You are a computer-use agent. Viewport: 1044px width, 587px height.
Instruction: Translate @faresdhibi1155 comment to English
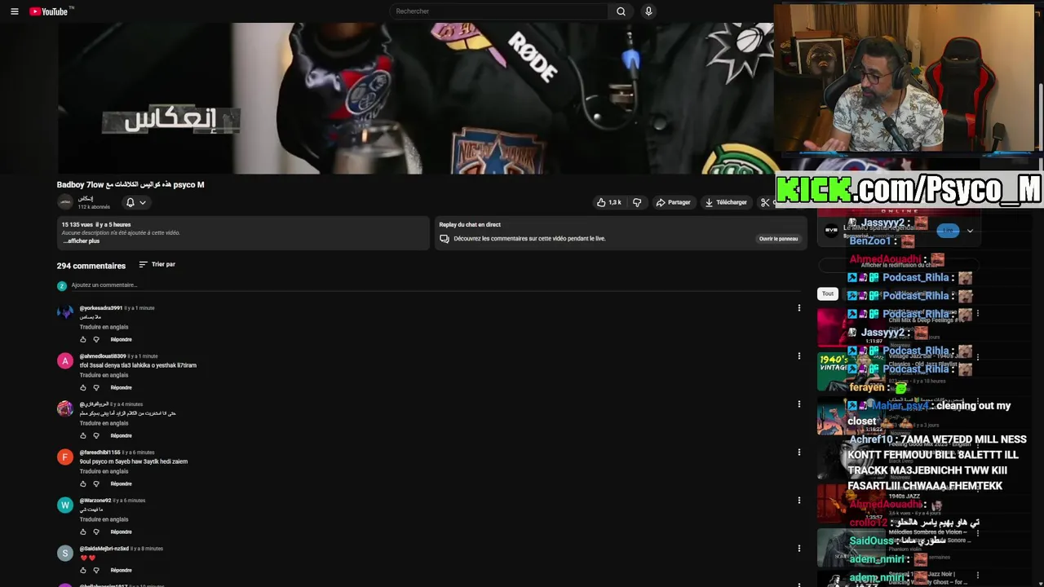104,471
